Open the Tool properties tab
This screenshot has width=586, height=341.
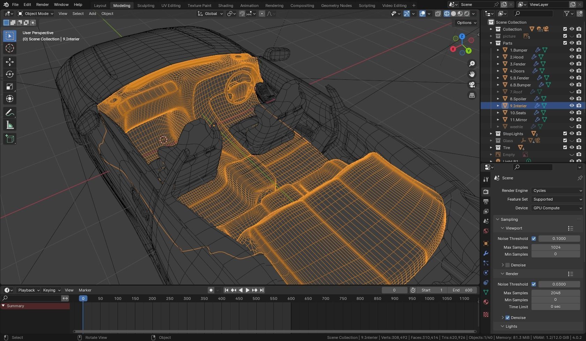[x=486, y=179]
